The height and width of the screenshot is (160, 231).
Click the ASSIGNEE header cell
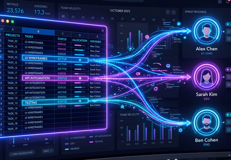pyautogui.click(x=95, y=41)
